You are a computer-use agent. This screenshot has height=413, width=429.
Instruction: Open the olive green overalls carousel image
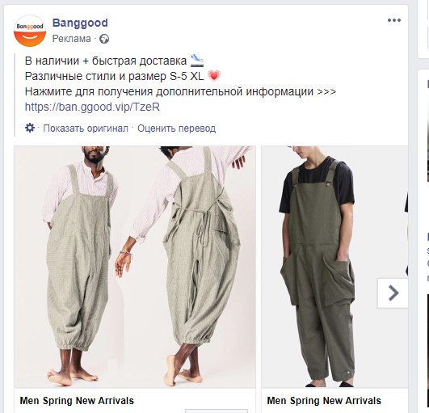click(x=334, y=267)
